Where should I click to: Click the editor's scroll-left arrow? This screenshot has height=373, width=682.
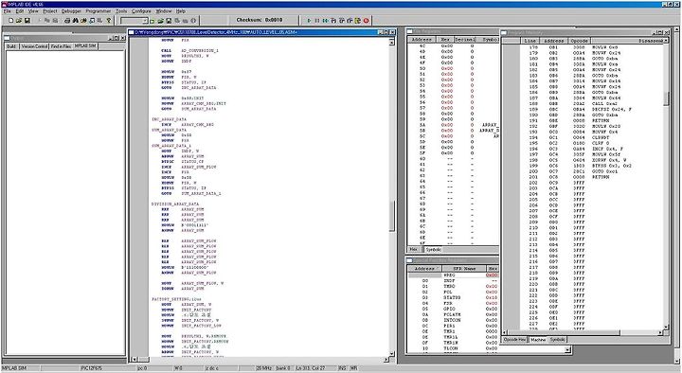134,359
